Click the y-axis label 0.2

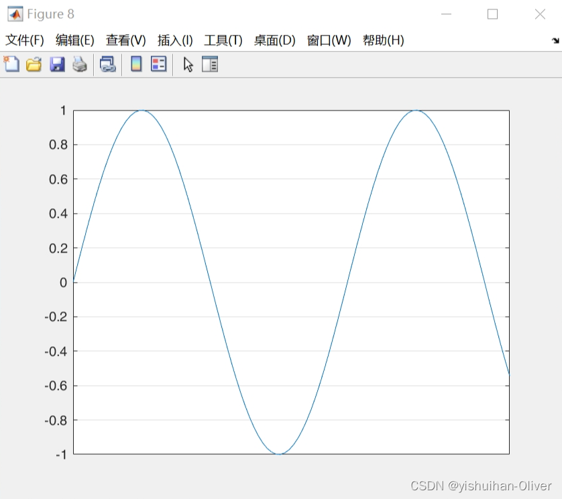point(58,248)
